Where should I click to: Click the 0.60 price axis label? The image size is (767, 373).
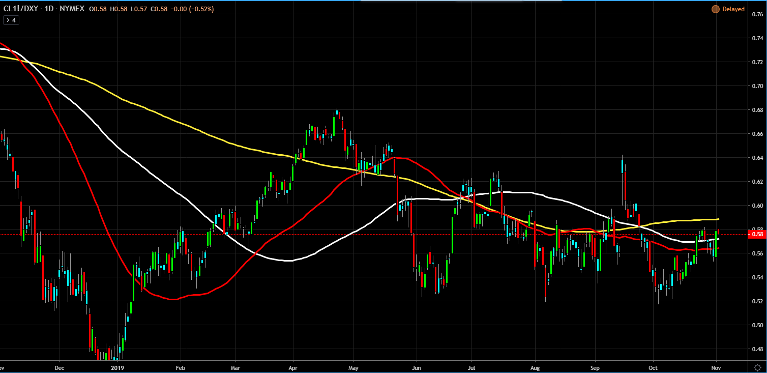pyautogui.click(x=757, y=206)
